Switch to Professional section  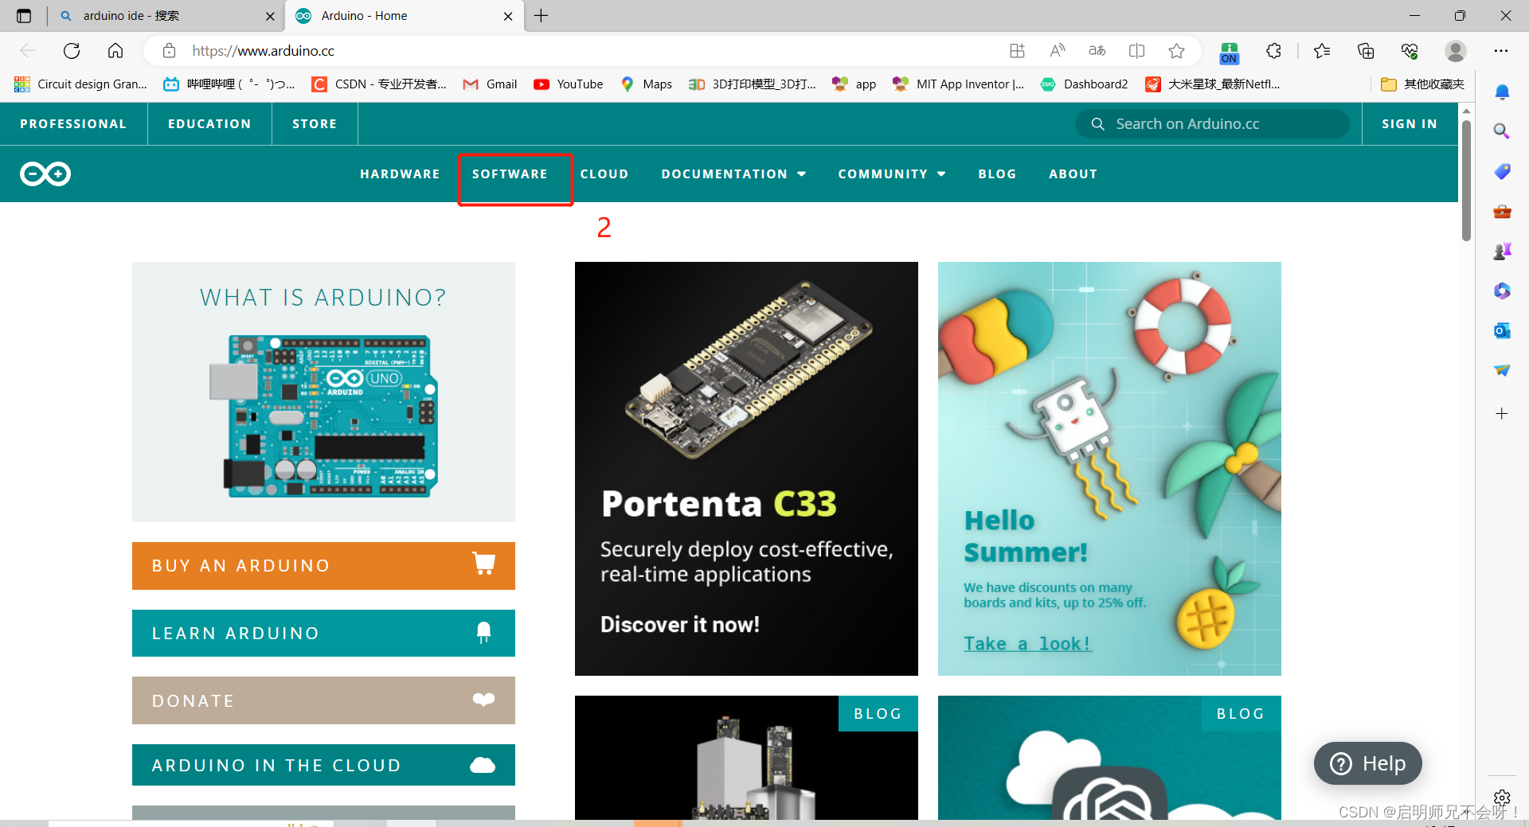73,124
